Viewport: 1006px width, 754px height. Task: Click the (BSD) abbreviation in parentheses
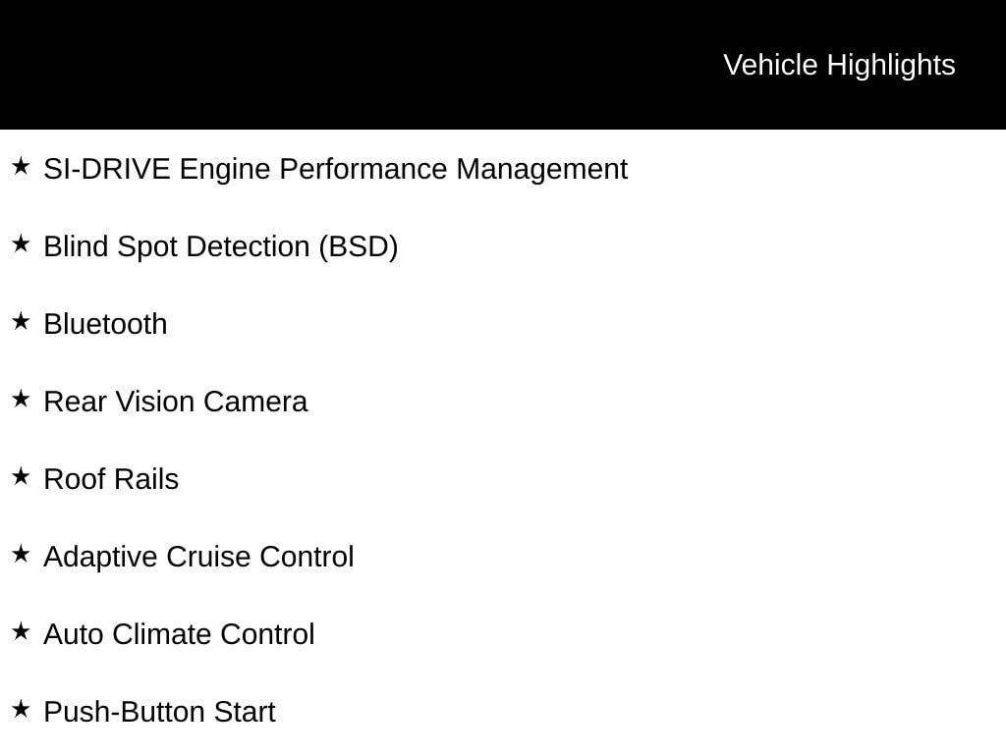pos(359,246)
